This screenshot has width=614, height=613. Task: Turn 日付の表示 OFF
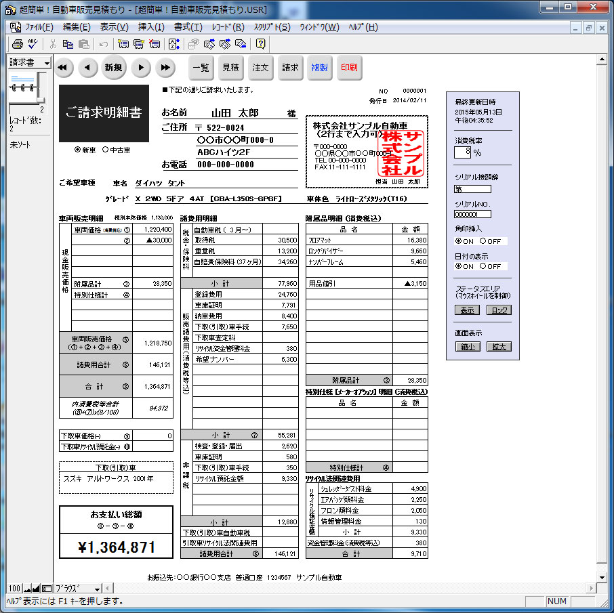coord(483,266)
